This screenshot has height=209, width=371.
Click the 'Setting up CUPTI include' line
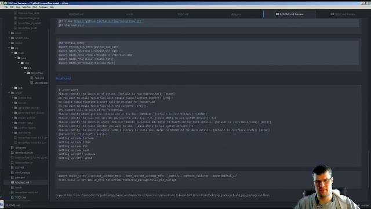[x=77, y=154]
